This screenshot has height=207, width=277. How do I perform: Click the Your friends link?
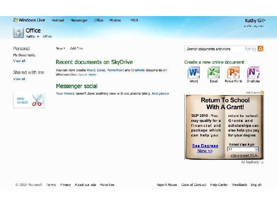(x=65, y=94)
